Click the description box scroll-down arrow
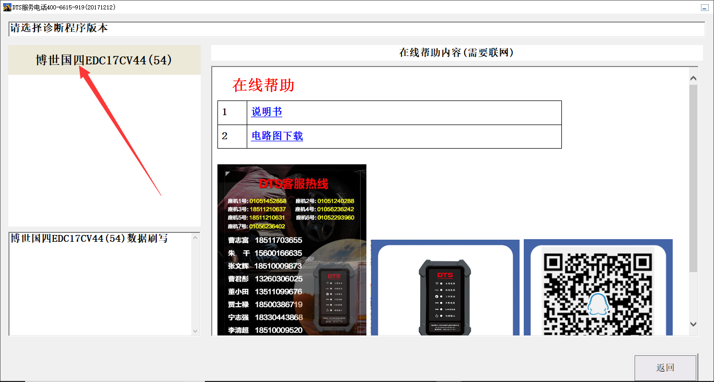714x382 pixels. pyautogui.click(x=195, y=331)
